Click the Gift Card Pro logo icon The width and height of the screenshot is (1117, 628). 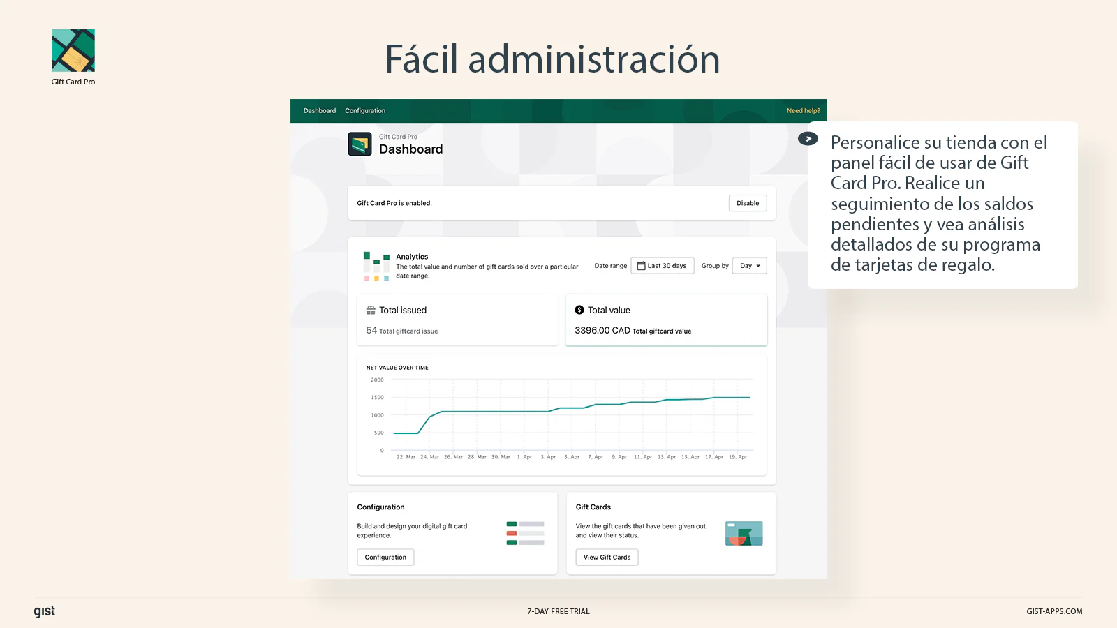pos(73,50)
